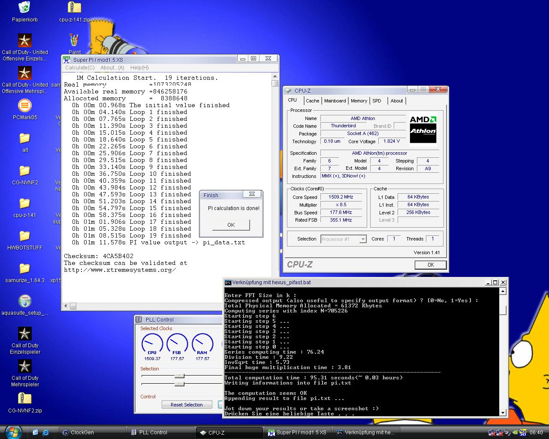Viewport: 549px width, 439px height.
Task: Switch to the Memory tab in CPU-Z
Action: 359,101
